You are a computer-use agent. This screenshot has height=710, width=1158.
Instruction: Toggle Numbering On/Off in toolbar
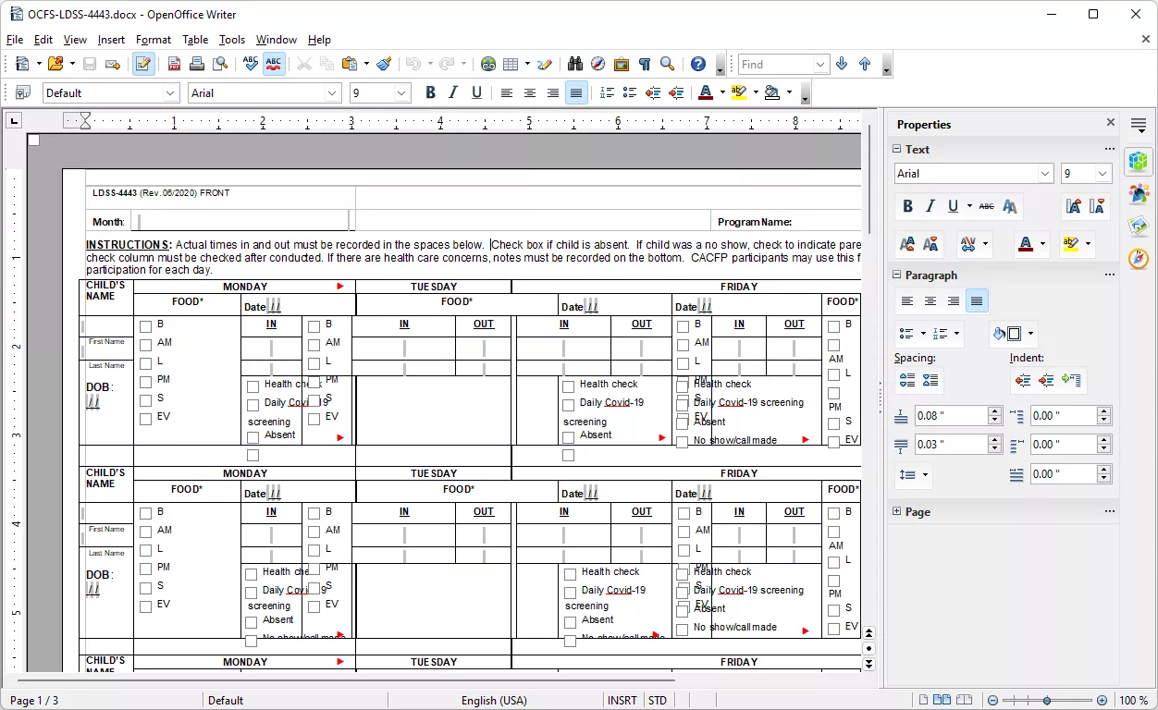coord(607,92)
